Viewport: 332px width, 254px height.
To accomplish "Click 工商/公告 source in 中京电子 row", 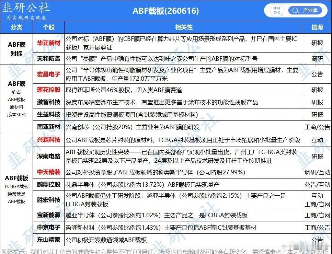I will [317, 228].
